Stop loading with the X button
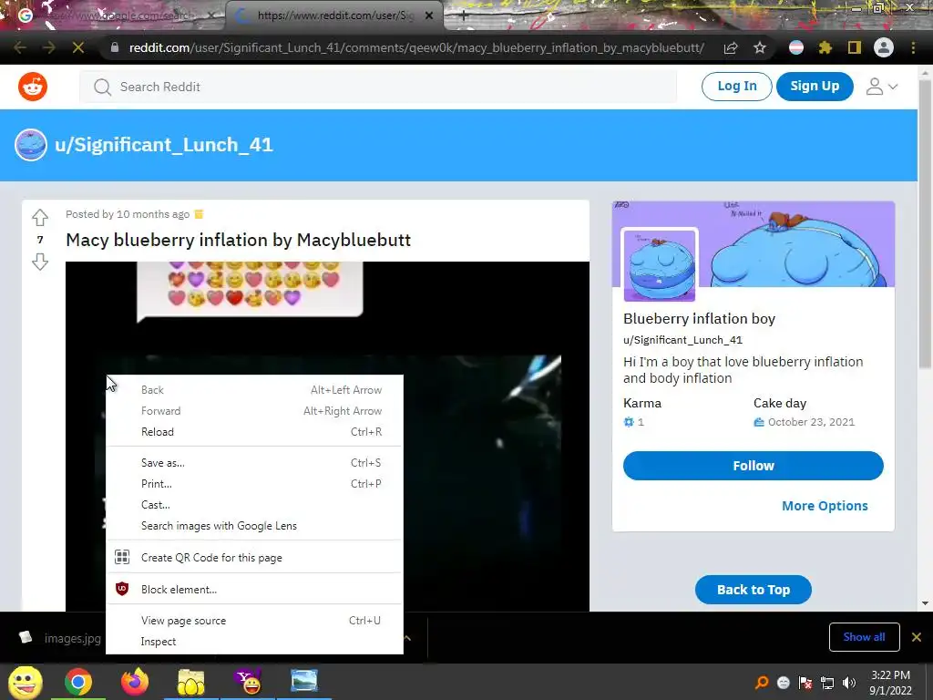The width and height of the screenshot is (933, 700). (78, 47)
